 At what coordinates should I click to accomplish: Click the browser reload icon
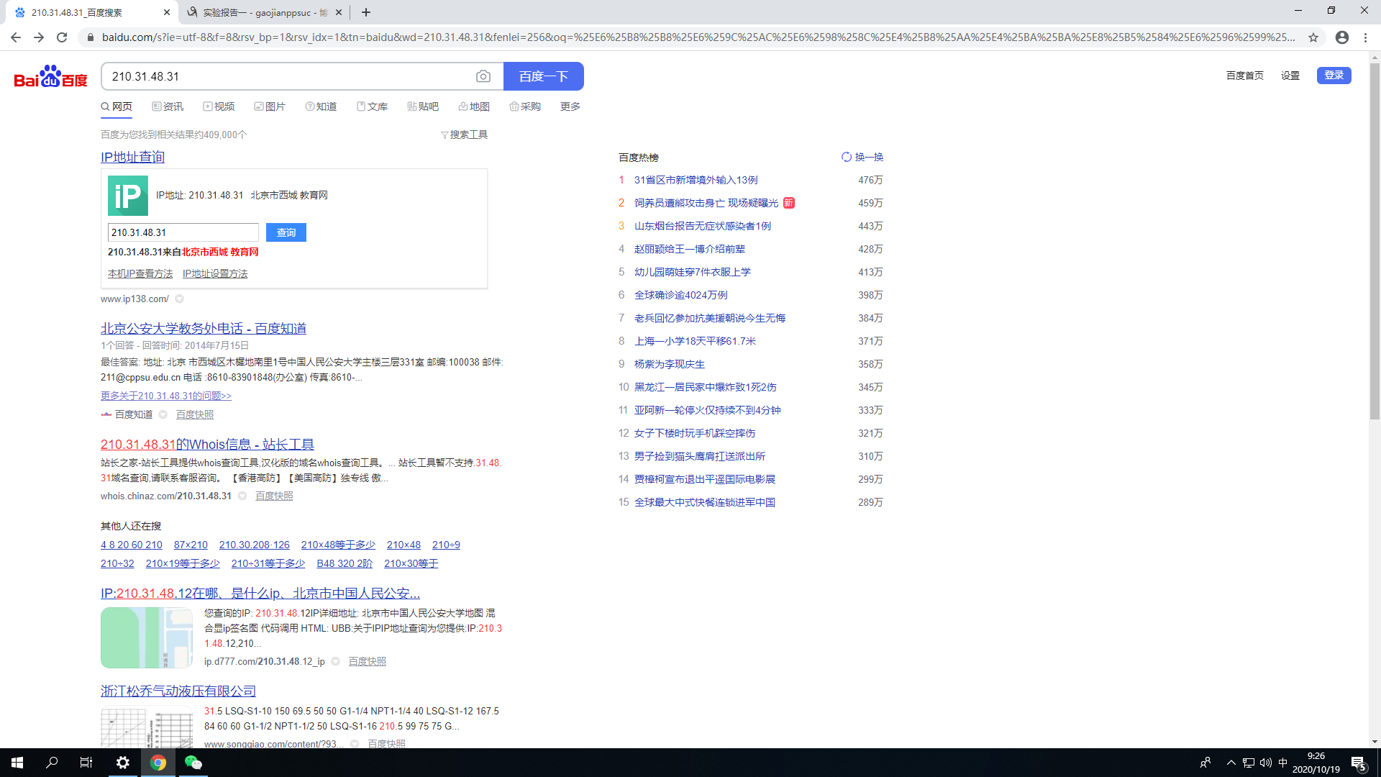click(x=62, y=37)
